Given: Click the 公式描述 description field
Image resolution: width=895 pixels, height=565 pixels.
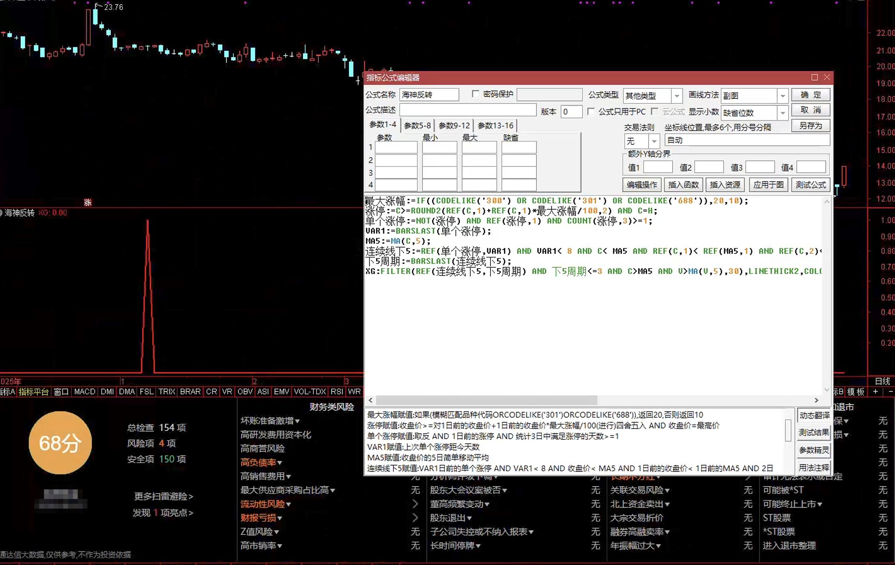Looking at the screenshot, I should (468, 110).
